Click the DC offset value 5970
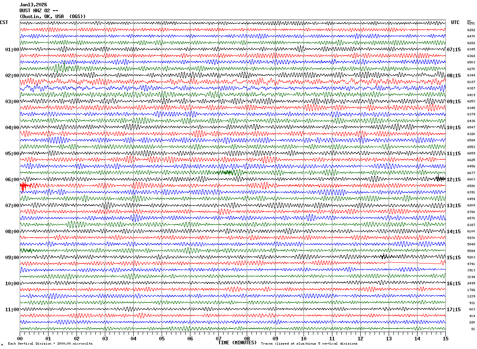Screen dimensions: 477x349 pyautogui.click(x=471, y=238)
